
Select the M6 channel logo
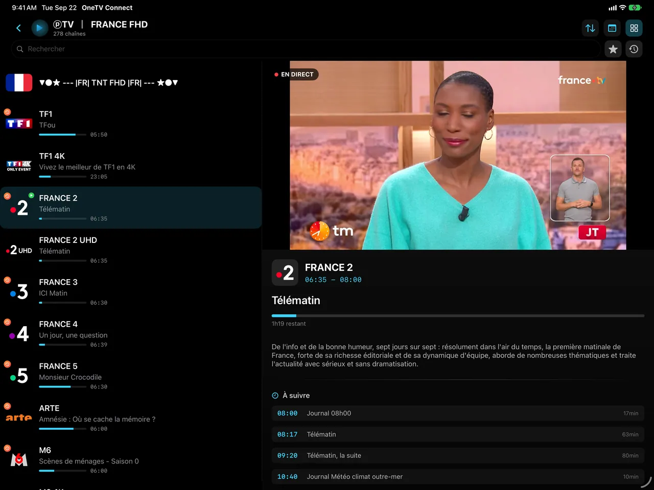(x=19, y=459)
